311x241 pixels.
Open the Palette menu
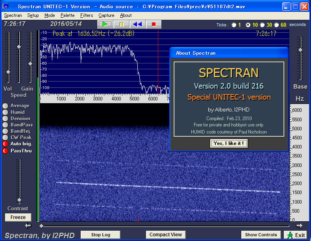[67, 15]
